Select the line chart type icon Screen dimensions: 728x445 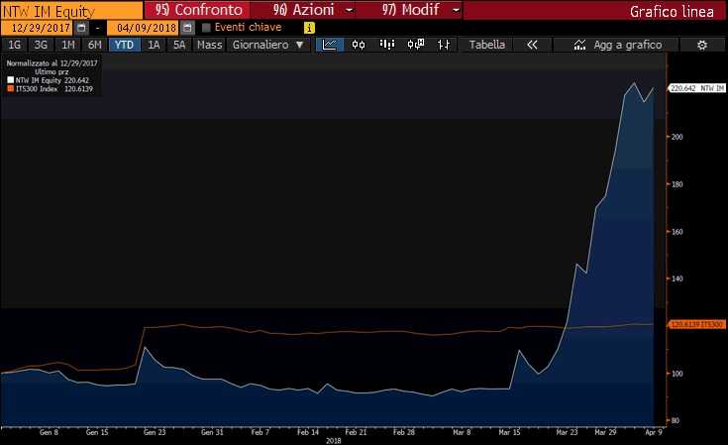point(331,46)
